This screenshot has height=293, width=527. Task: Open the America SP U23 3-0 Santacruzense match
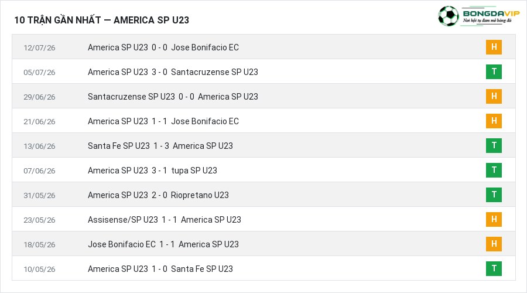263,71
